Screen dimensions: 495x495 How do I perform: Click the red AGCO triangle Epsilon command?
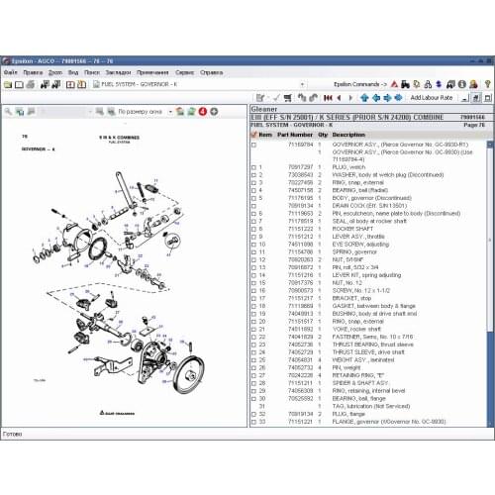(x=394, y=84)
